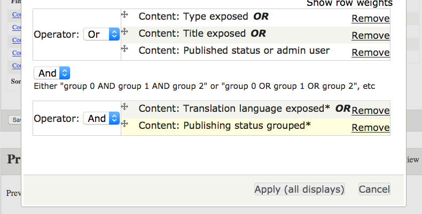Viewport: 422px width, 214px height.
Task: Click Show row weights link
Action: click(x=349, y=3)
